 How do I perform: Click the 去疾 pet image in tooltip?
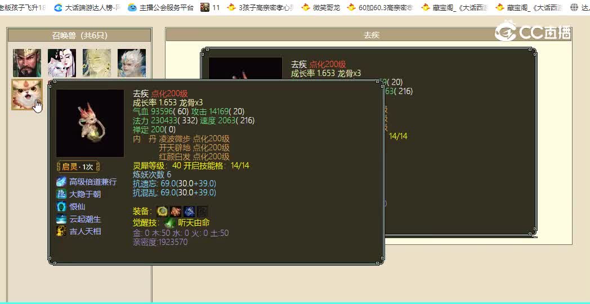90,123
